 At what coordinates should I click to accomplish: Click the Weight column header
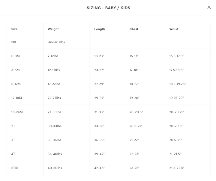pos(53,29)
